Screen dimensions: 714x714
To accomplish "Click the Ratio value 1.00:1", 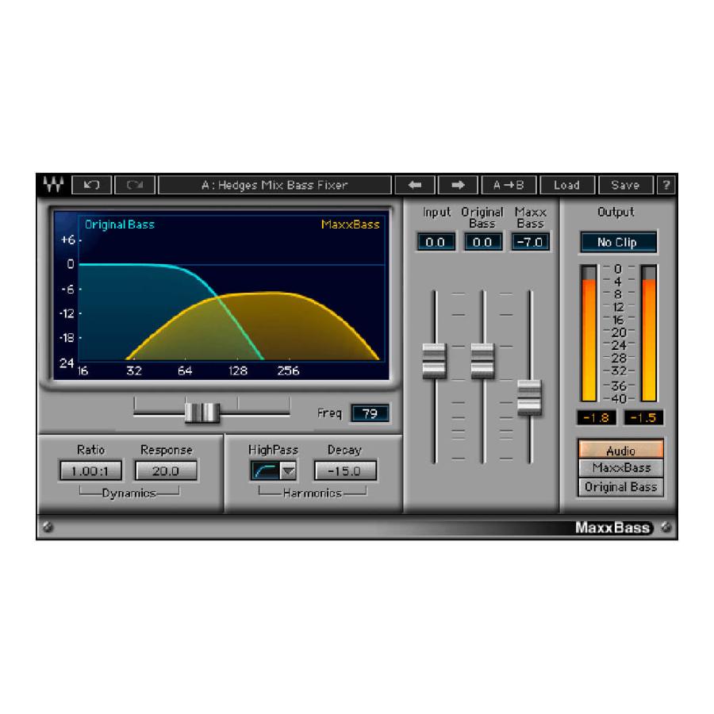I will (x=90, y=470).
